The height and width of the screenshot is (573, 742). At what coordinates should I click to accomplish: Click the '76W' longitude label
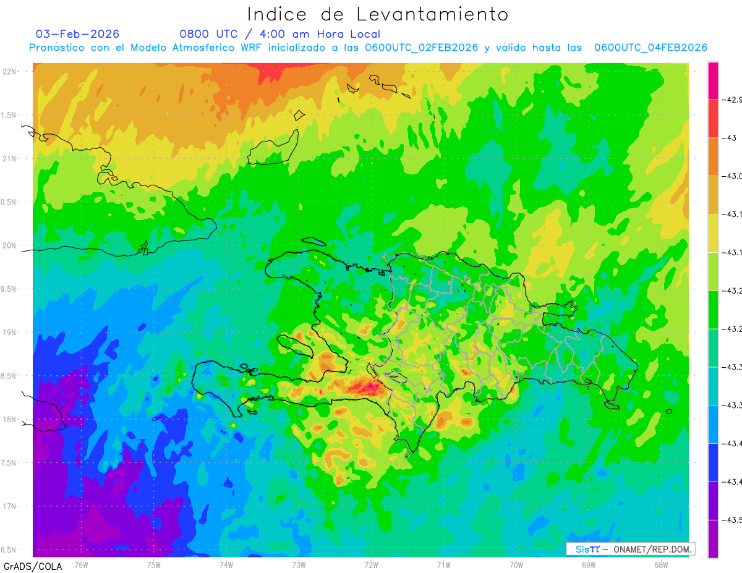point(81,564)
